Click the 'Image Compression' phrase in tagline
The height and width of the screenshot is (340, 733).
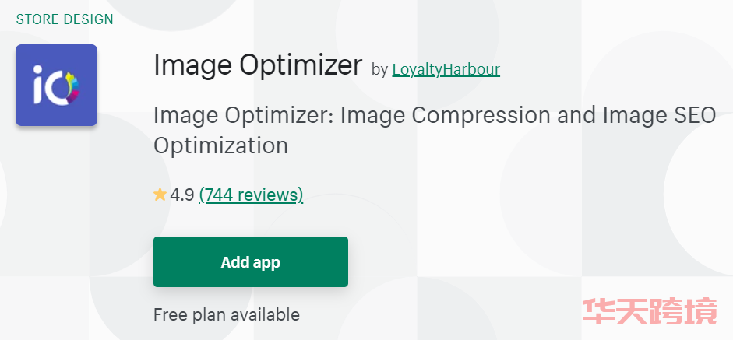click(446, 116)
